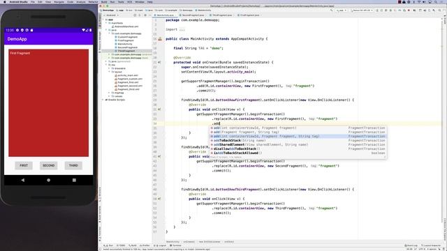Expand the Gradle Scripts node
The image size is (447, 251).
click(x=103, y=100)
